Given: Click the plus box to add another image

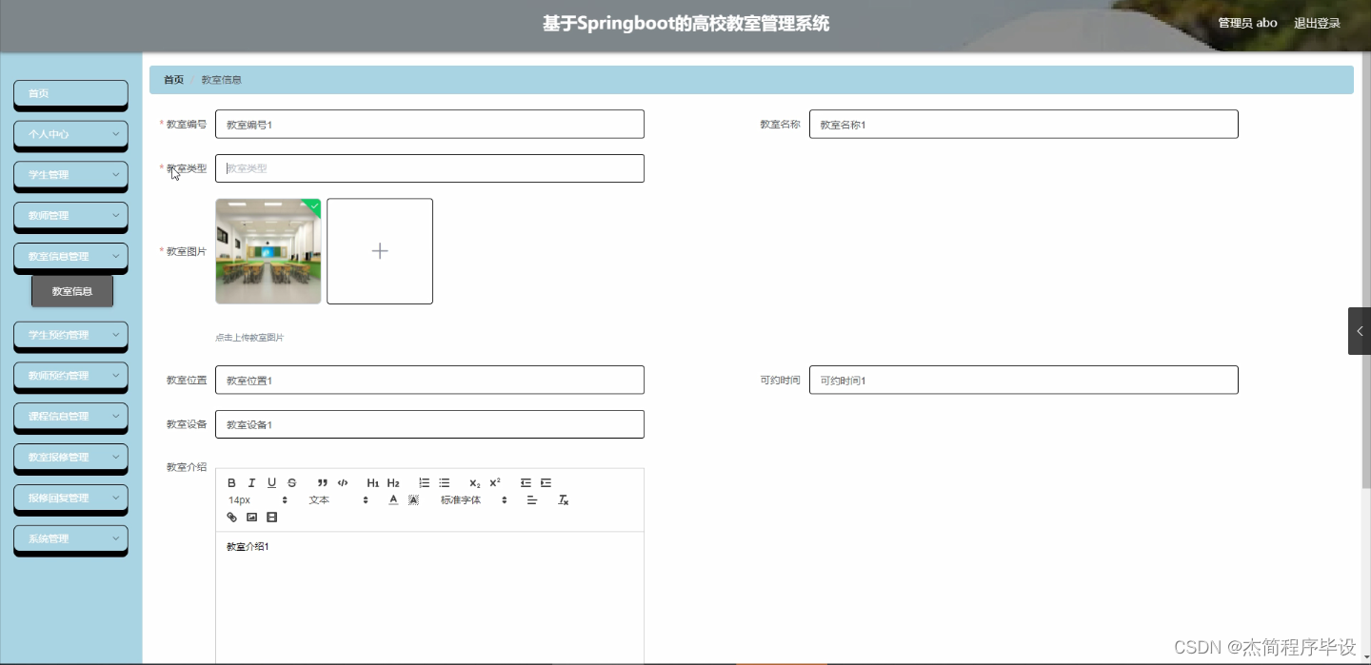Looking at the screenshot, I should (x=379, y=250).
